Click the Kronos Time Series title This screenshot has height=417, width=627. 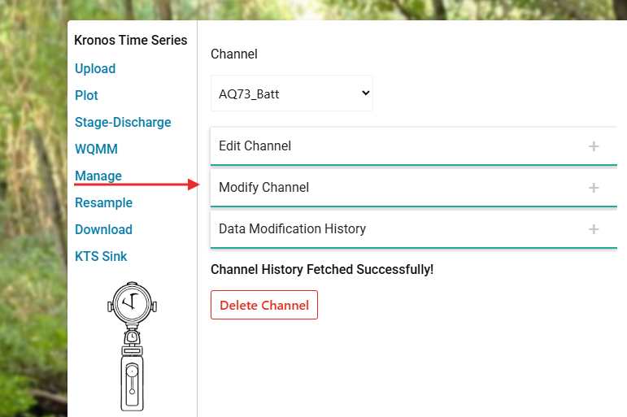tap(131, 41)
